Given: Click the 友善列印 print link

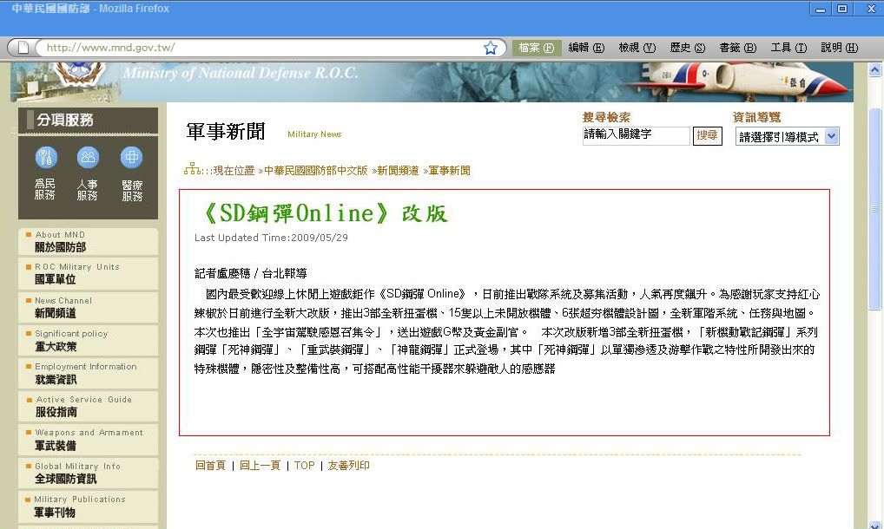Looking at the screenshot, I should (348, 466).
